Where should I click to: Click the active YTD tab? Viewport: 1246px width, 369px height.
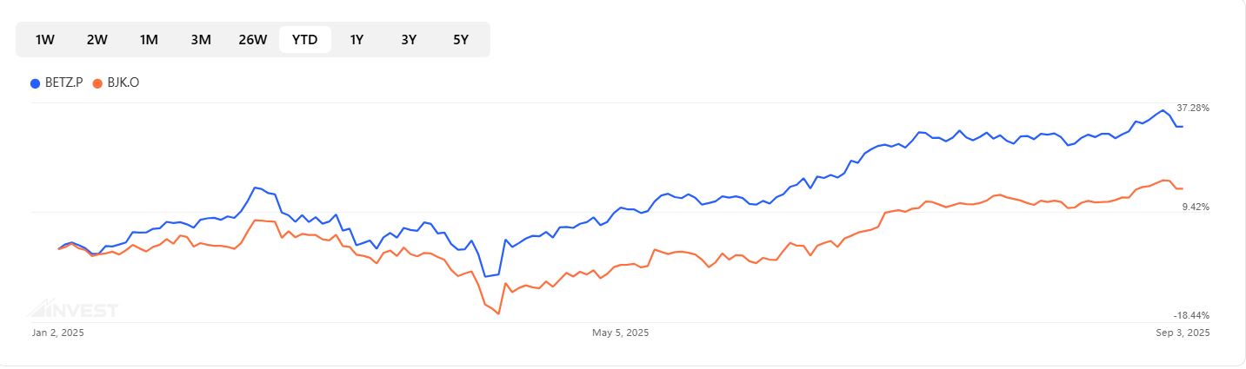305,39
